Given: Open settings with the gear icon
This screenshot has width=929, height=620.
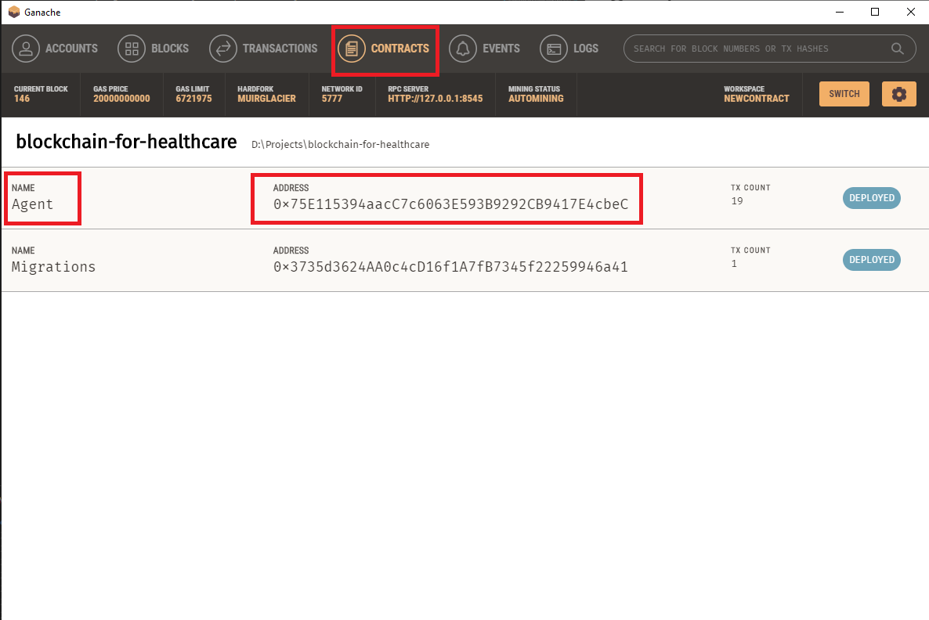Looking at the screenshot, I should 898,94.
